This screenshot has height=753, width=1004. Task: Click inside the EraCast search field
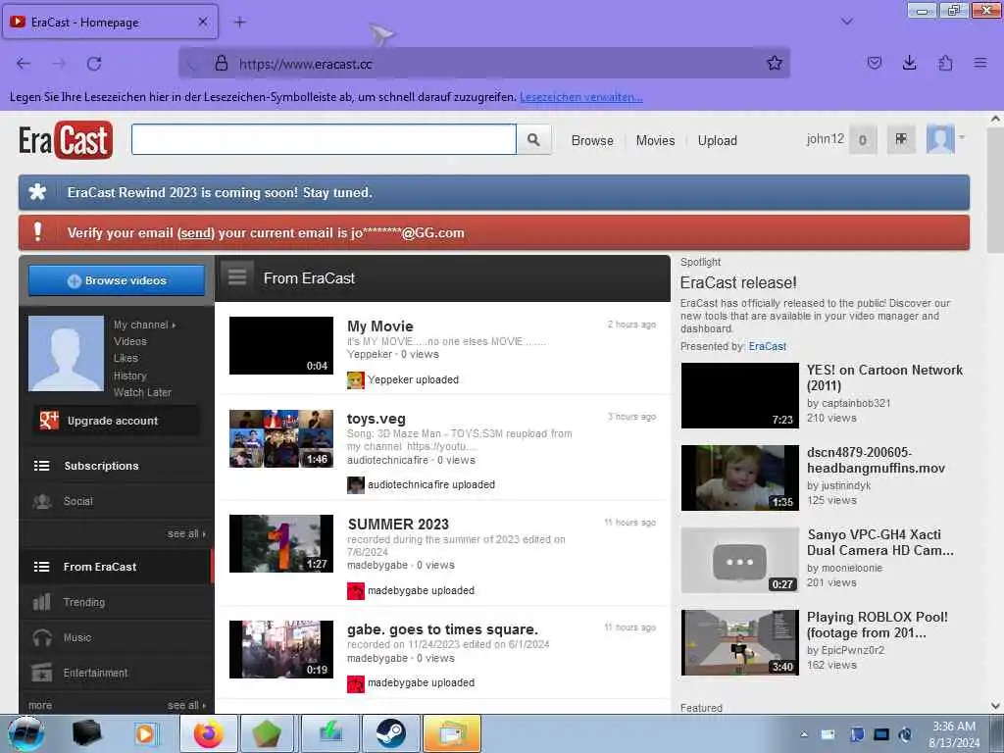pos(324,139)
